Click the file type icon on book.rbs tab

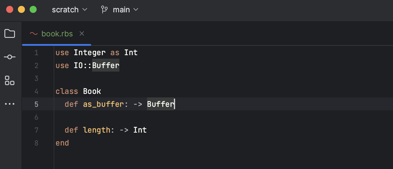click(34, 34)
